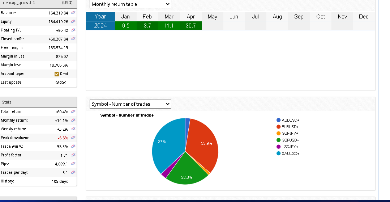Toggle the Real account type checkbox
Screen dimensions: 390x202
tap(57, 74)
